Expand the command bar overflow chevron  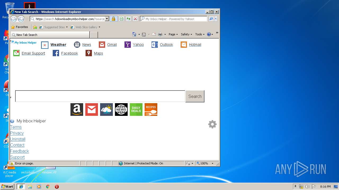click(x=217, y=33)
